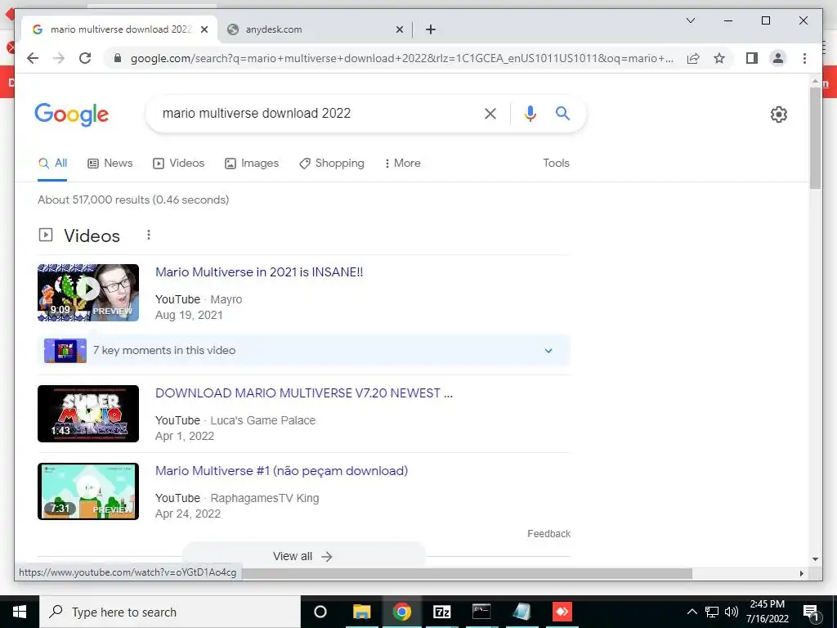The width and height of the screenshot is (837, 628).
Task: Open Cortana circle on the taskbar
Action: [x=320, y=612]
